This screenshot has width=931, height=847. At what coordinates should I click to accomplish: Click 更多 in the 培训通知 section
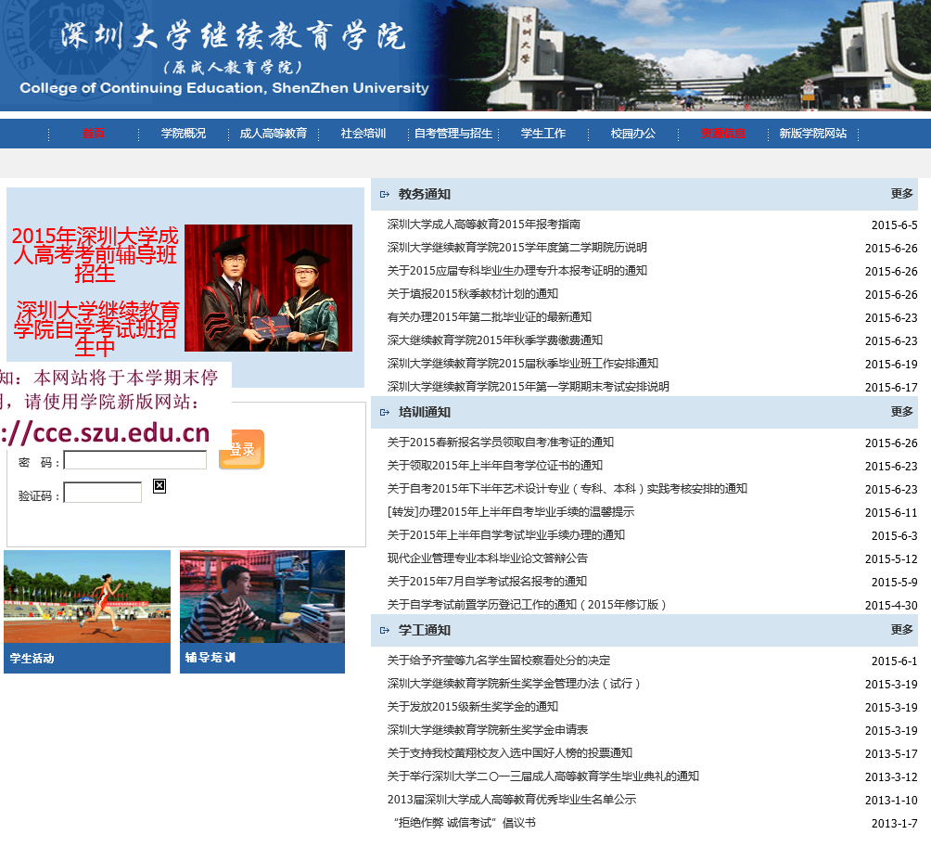tap(901, 412)
